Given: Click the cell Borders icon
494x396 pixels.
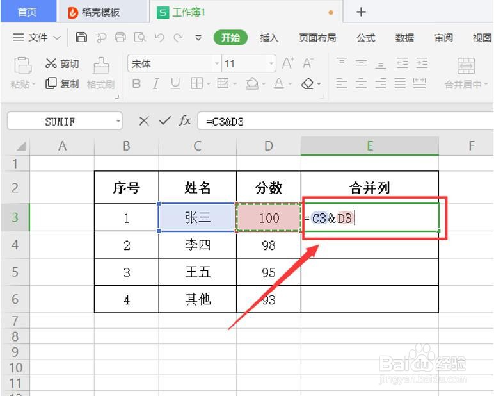Looking at the screenshot, I should (x=197, y=83).
